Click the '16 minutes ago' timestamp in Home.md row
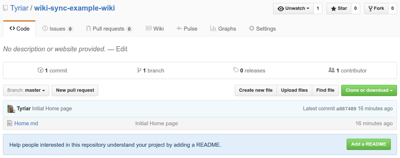The image size is (400, 158). click(x=374, y=123)
